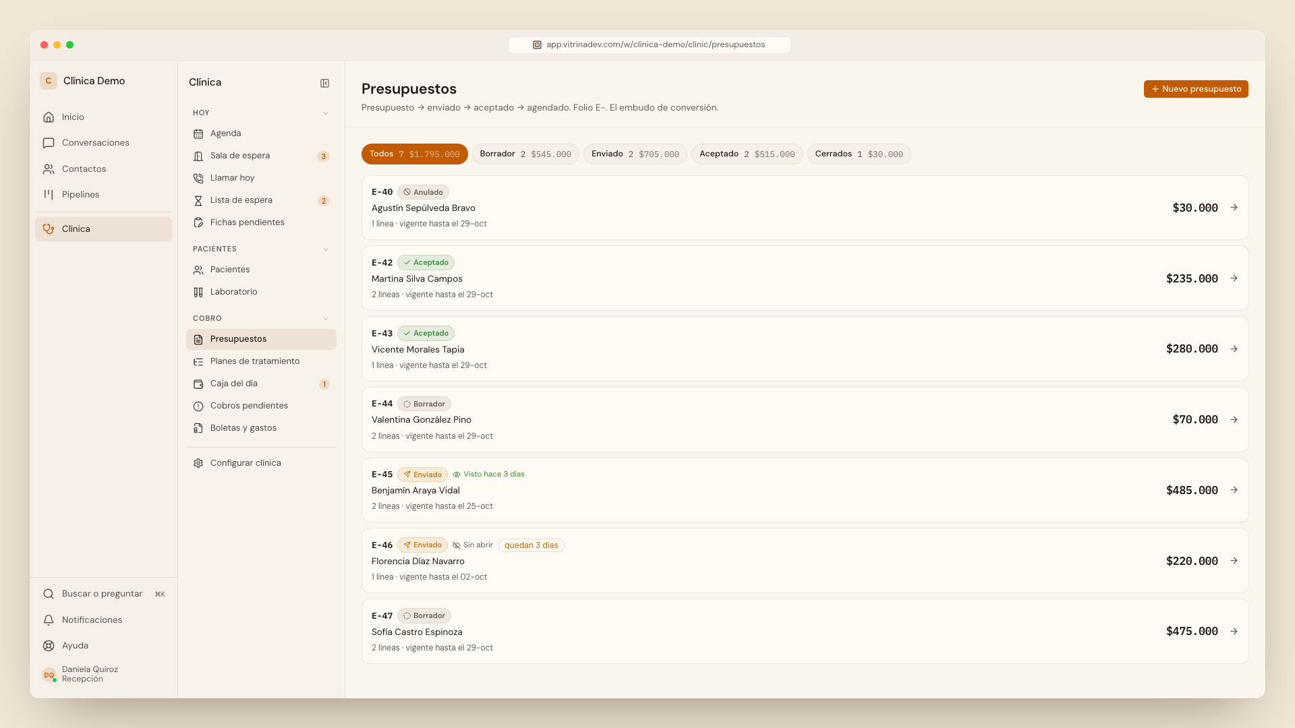Select the Llamar hoy phone icon
Screen dimensions: 1295x728
pos(198,178)
